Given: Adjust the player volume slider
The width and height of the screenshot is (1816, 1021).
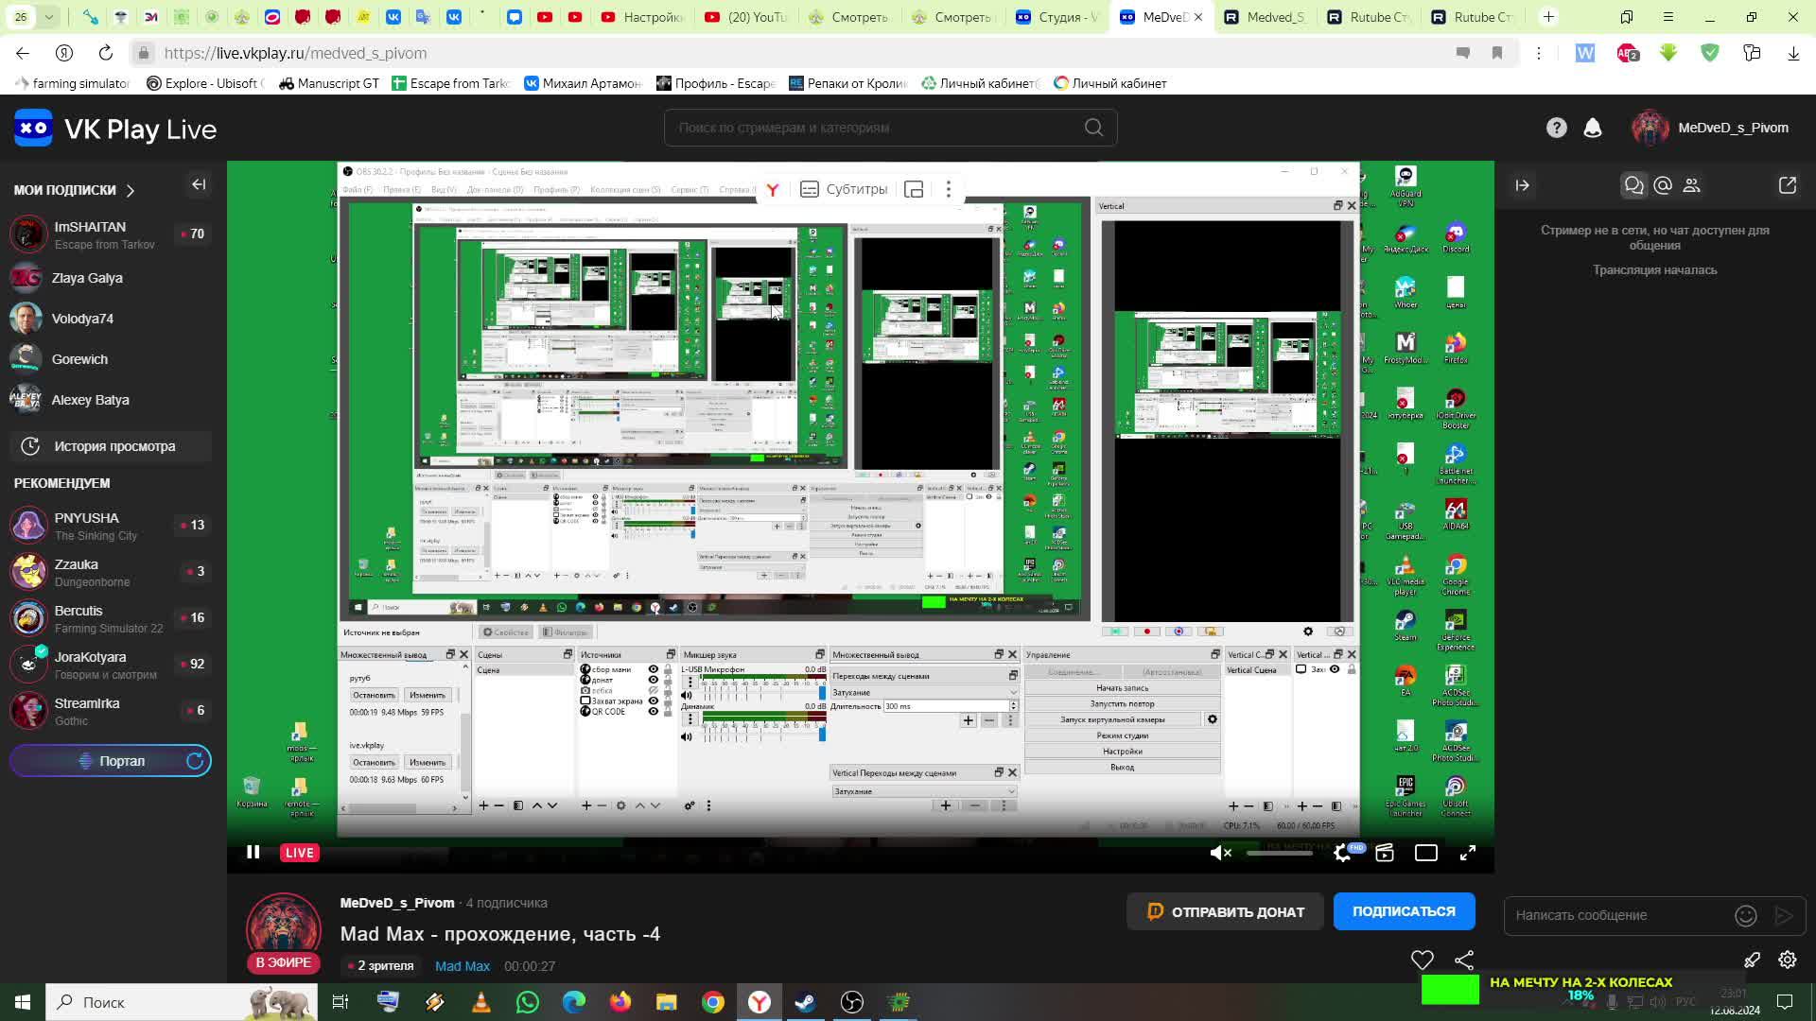Looking at the screenshot, I should click(x=1279, y=853).
